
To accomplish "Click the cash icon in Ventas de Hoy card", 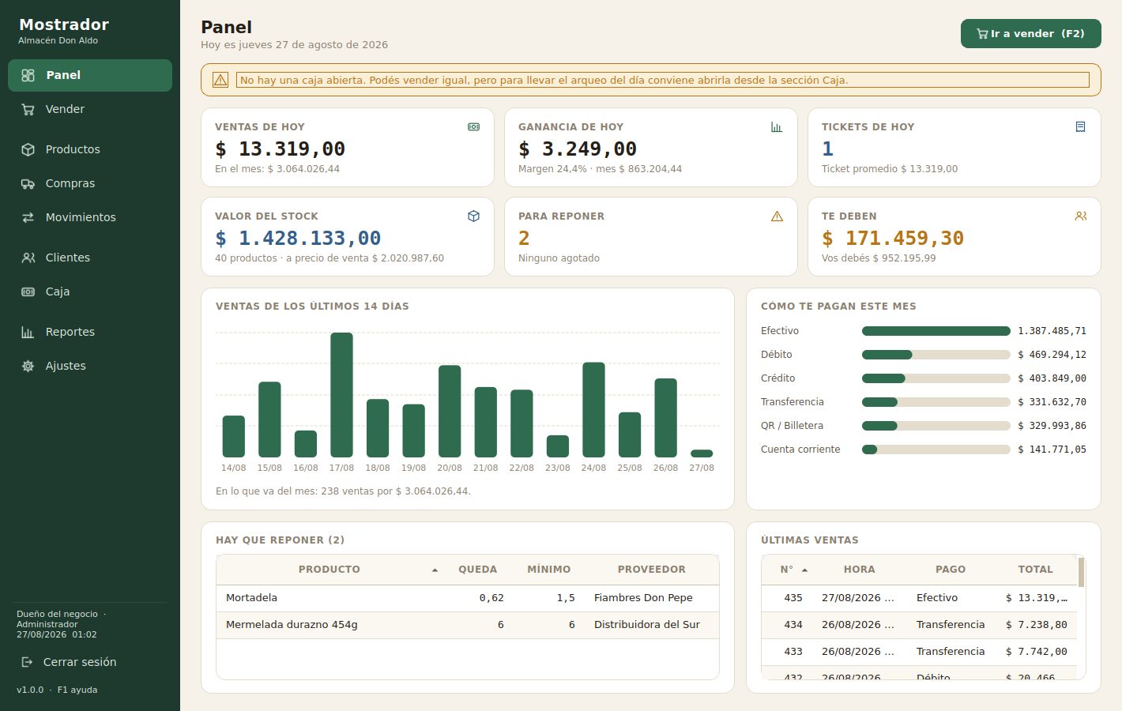I will (x=473, y=126).
